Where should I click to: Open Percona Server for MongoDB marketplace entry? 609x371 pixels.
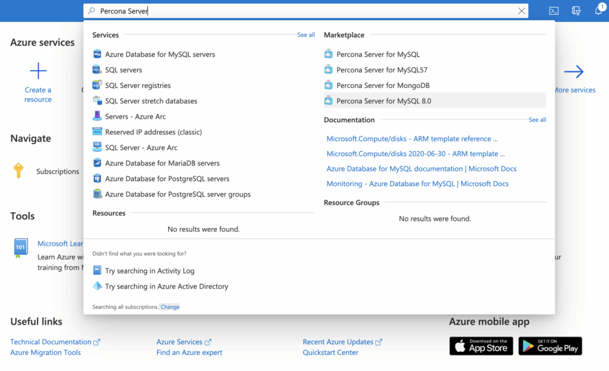click(x=384, y=85)
